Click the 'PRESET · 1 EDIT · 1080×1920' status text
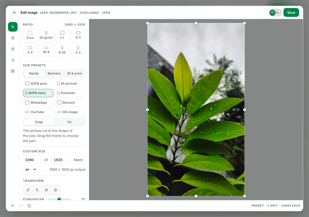Viewport: 309px width, 217px height. [276, 206]
